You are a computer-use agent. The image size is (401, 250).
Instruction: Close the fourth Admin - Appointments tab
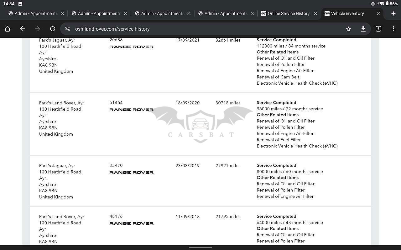pos(252,13)
